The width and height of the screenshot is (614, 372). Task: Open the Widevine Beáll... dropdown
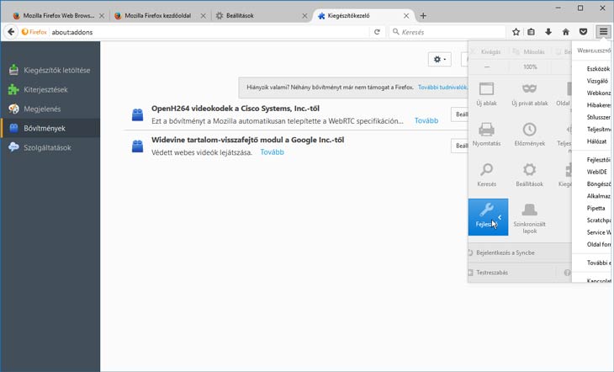coord(460,146)
